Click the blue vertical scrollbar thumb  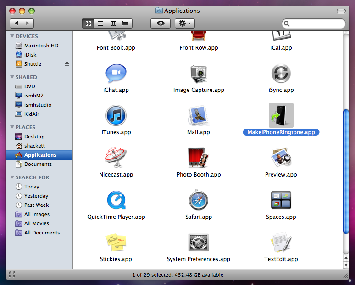(346, 171)
